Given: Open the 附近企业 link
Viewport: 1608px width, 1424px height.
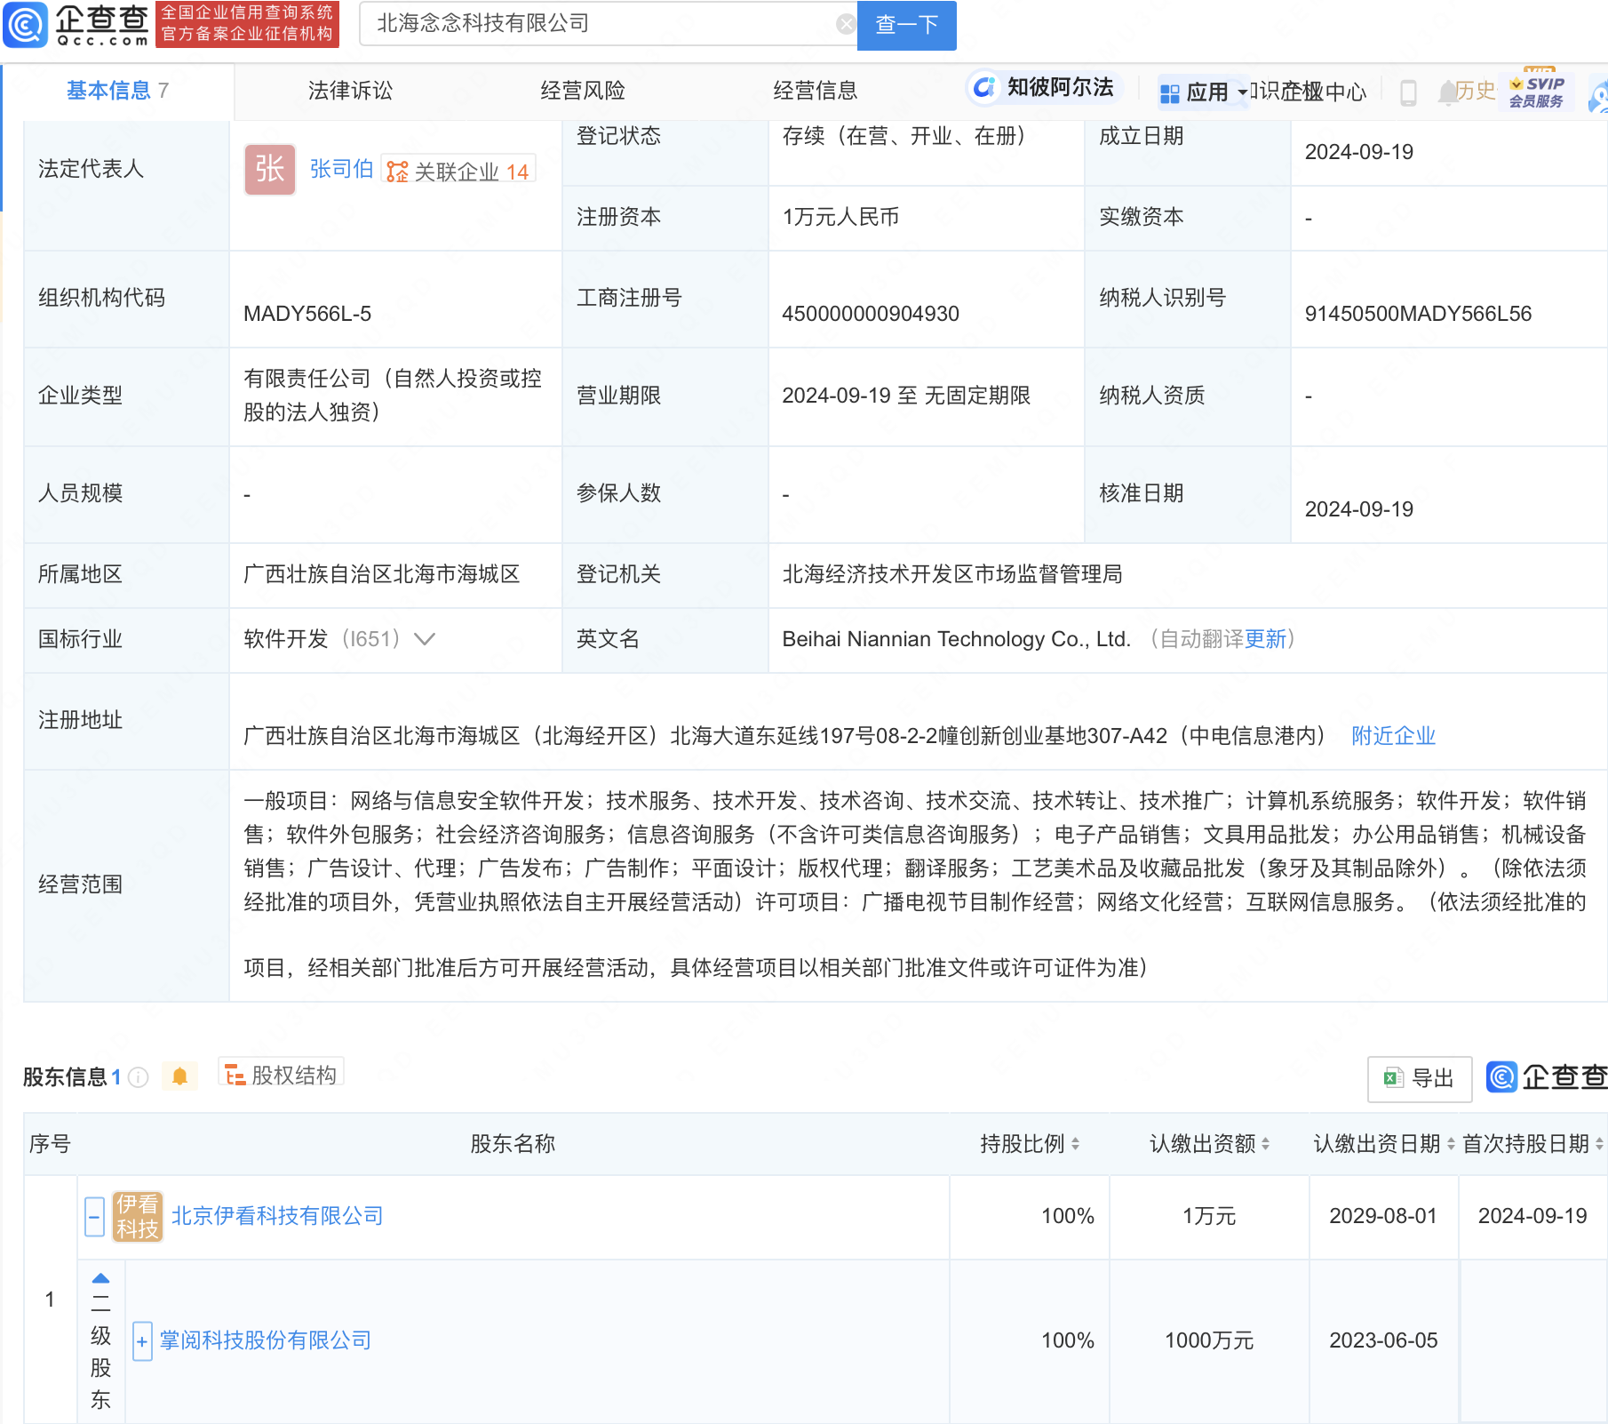Looking at the screenshot, I should [x=1392, y=736].
